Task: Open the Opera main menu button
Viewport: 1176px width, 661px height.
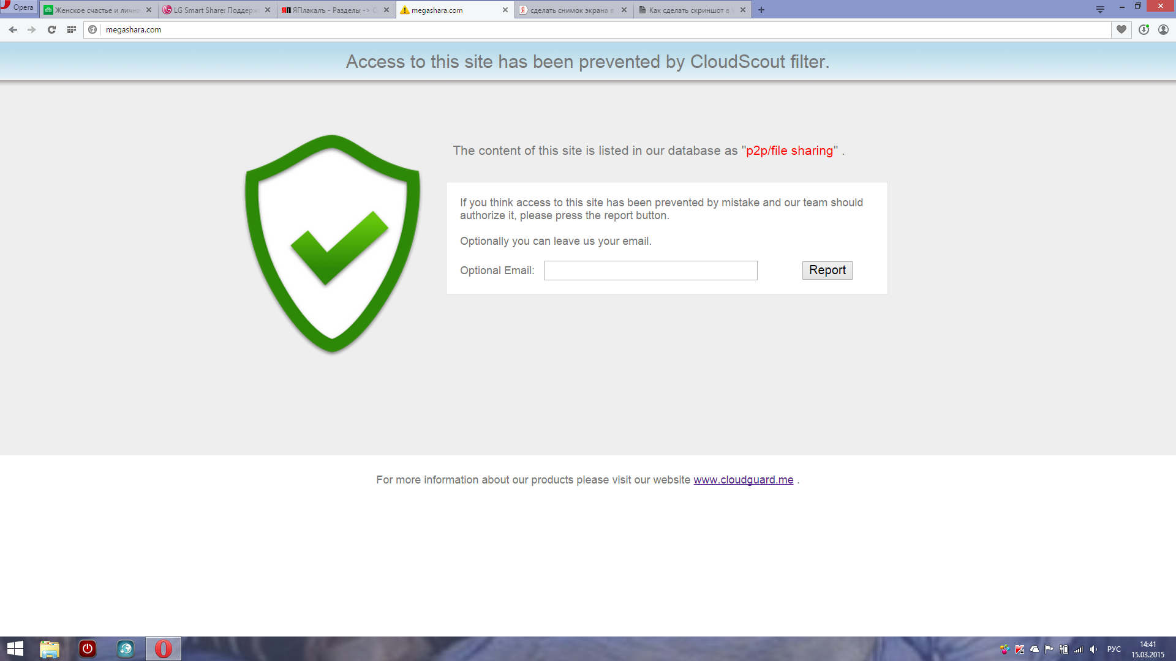Action: pyautogui.click(x=18, y=7)
